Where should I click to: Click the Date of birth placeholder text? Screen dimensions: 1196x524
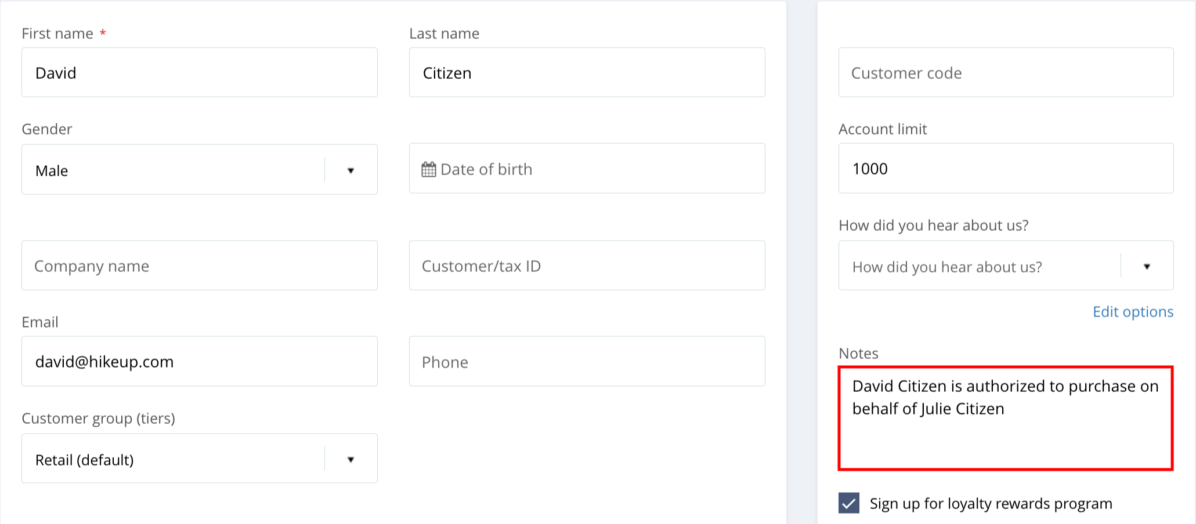point(486,169)
